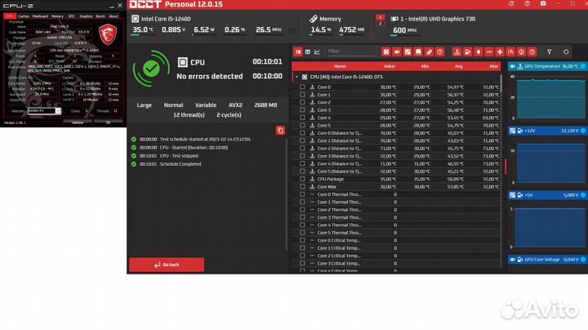Select GPU 2 in the GPU number switcher

point(381,24)
